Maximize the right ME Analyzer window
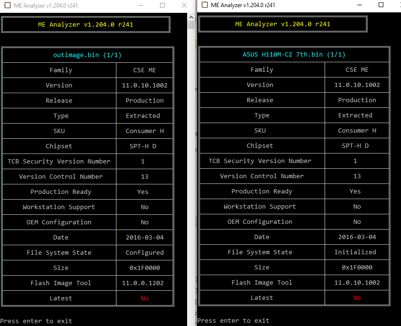Screen dimensions: 401x326 381,5
